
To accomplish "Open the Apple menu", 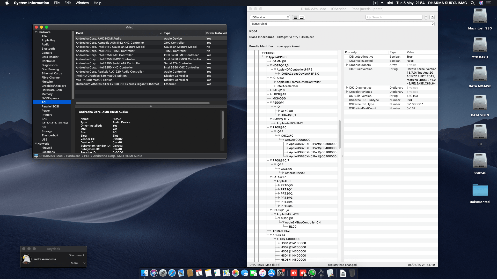I will [7, 3].
